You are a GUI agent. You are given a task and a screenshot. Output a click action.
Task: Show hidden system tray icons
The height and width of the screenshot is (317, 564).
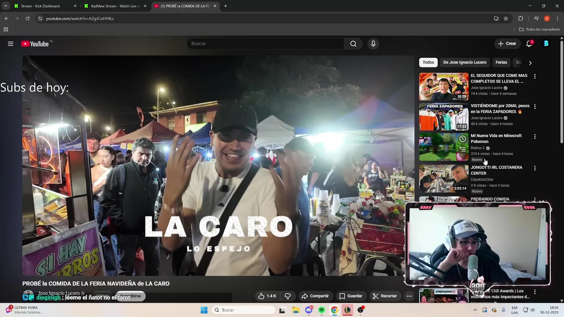point(475,310)
